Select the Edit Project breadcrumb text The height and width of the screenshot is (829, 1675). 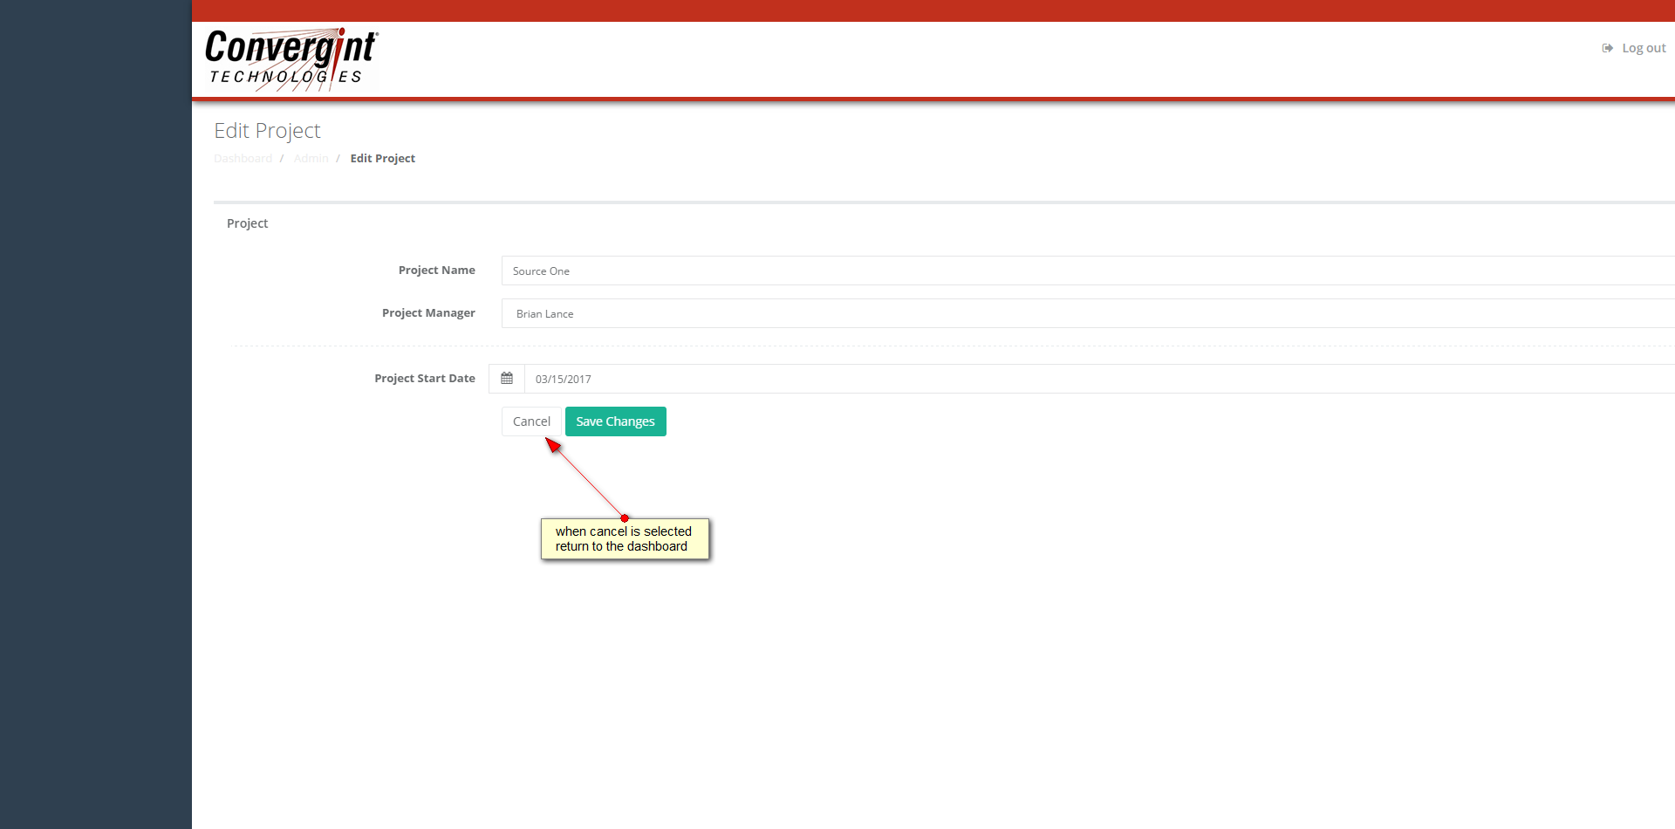[x=383, y=158]
